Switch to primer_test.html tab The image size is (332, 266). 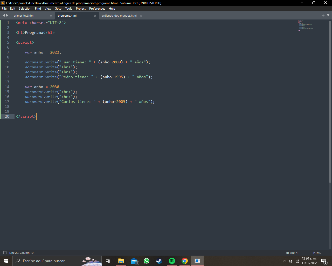coord(24,16)
